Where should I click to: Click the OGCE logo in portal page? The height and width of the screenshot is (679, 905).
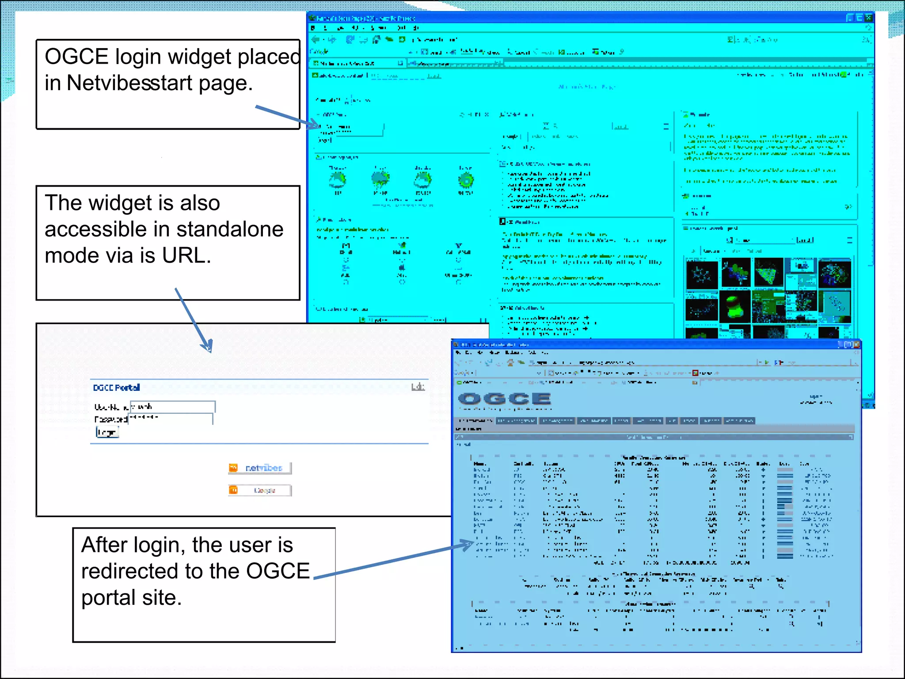tap(504, 399)
